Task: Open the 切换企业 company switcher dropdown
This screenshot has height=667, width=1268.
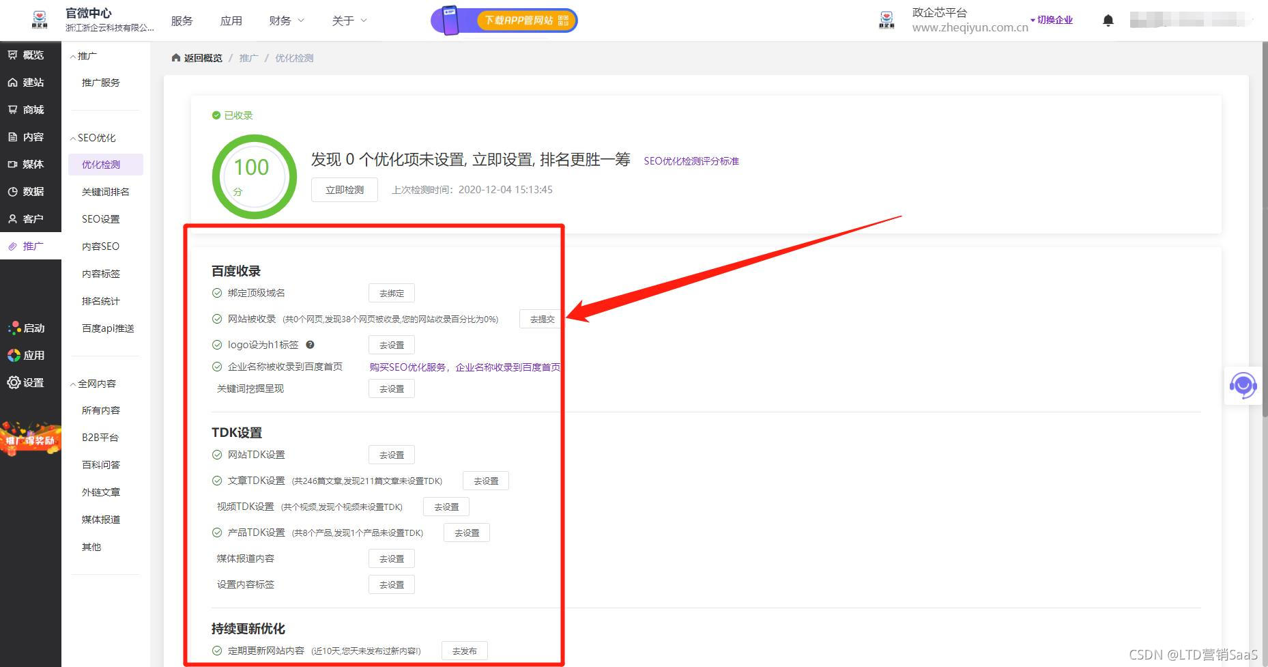Action: [1052, 20]
